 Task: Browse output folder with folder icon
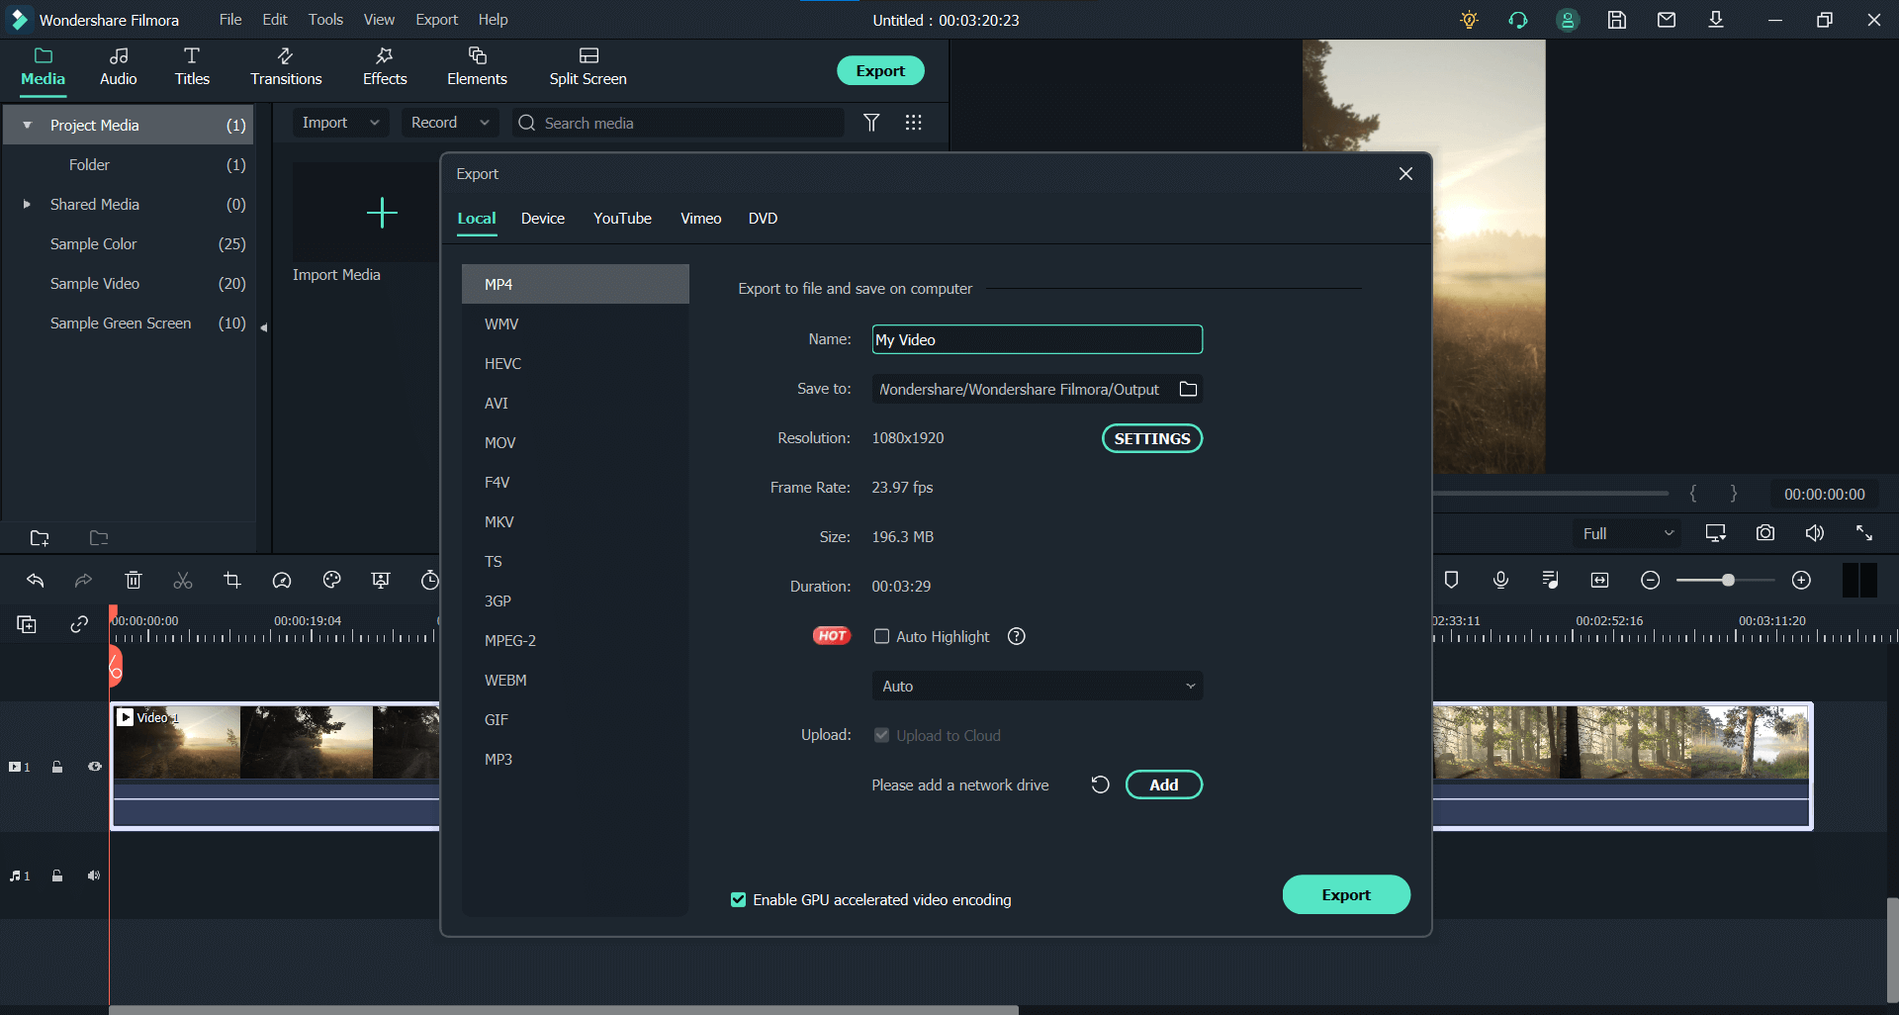coord(1188,389)
